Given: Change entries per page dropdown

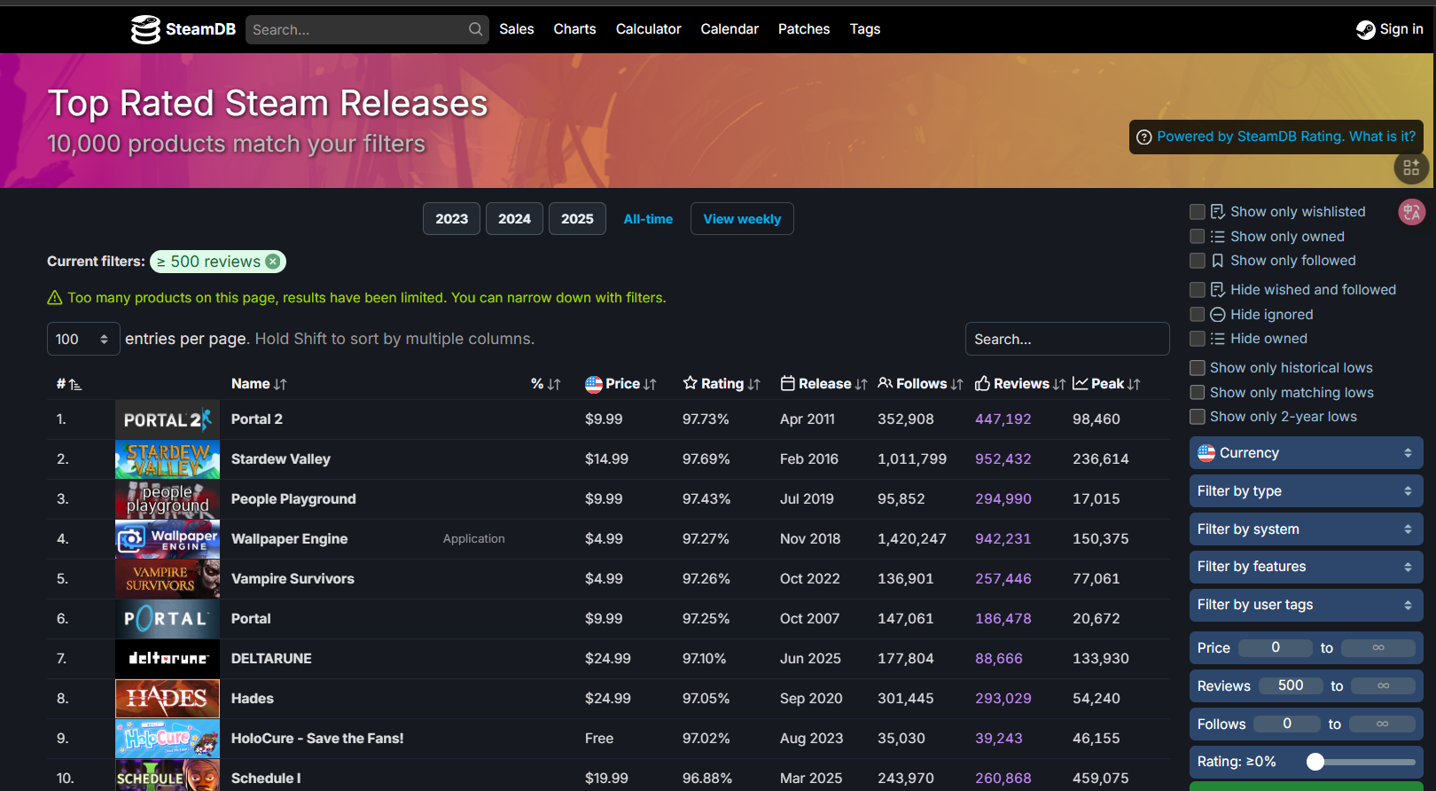Looking at the screenshot, I should pos(83,339).
